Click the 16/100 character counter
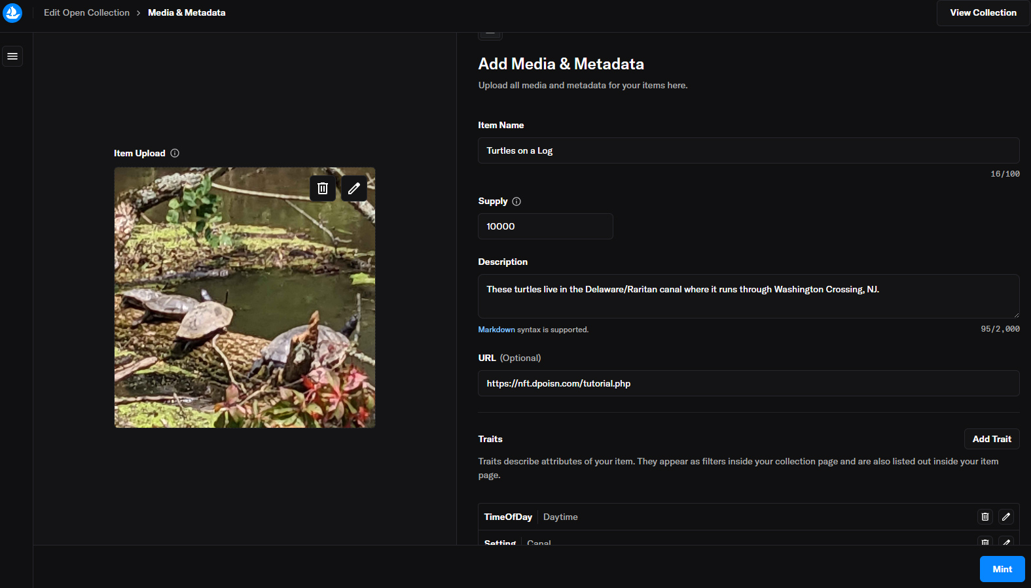 1005,174
